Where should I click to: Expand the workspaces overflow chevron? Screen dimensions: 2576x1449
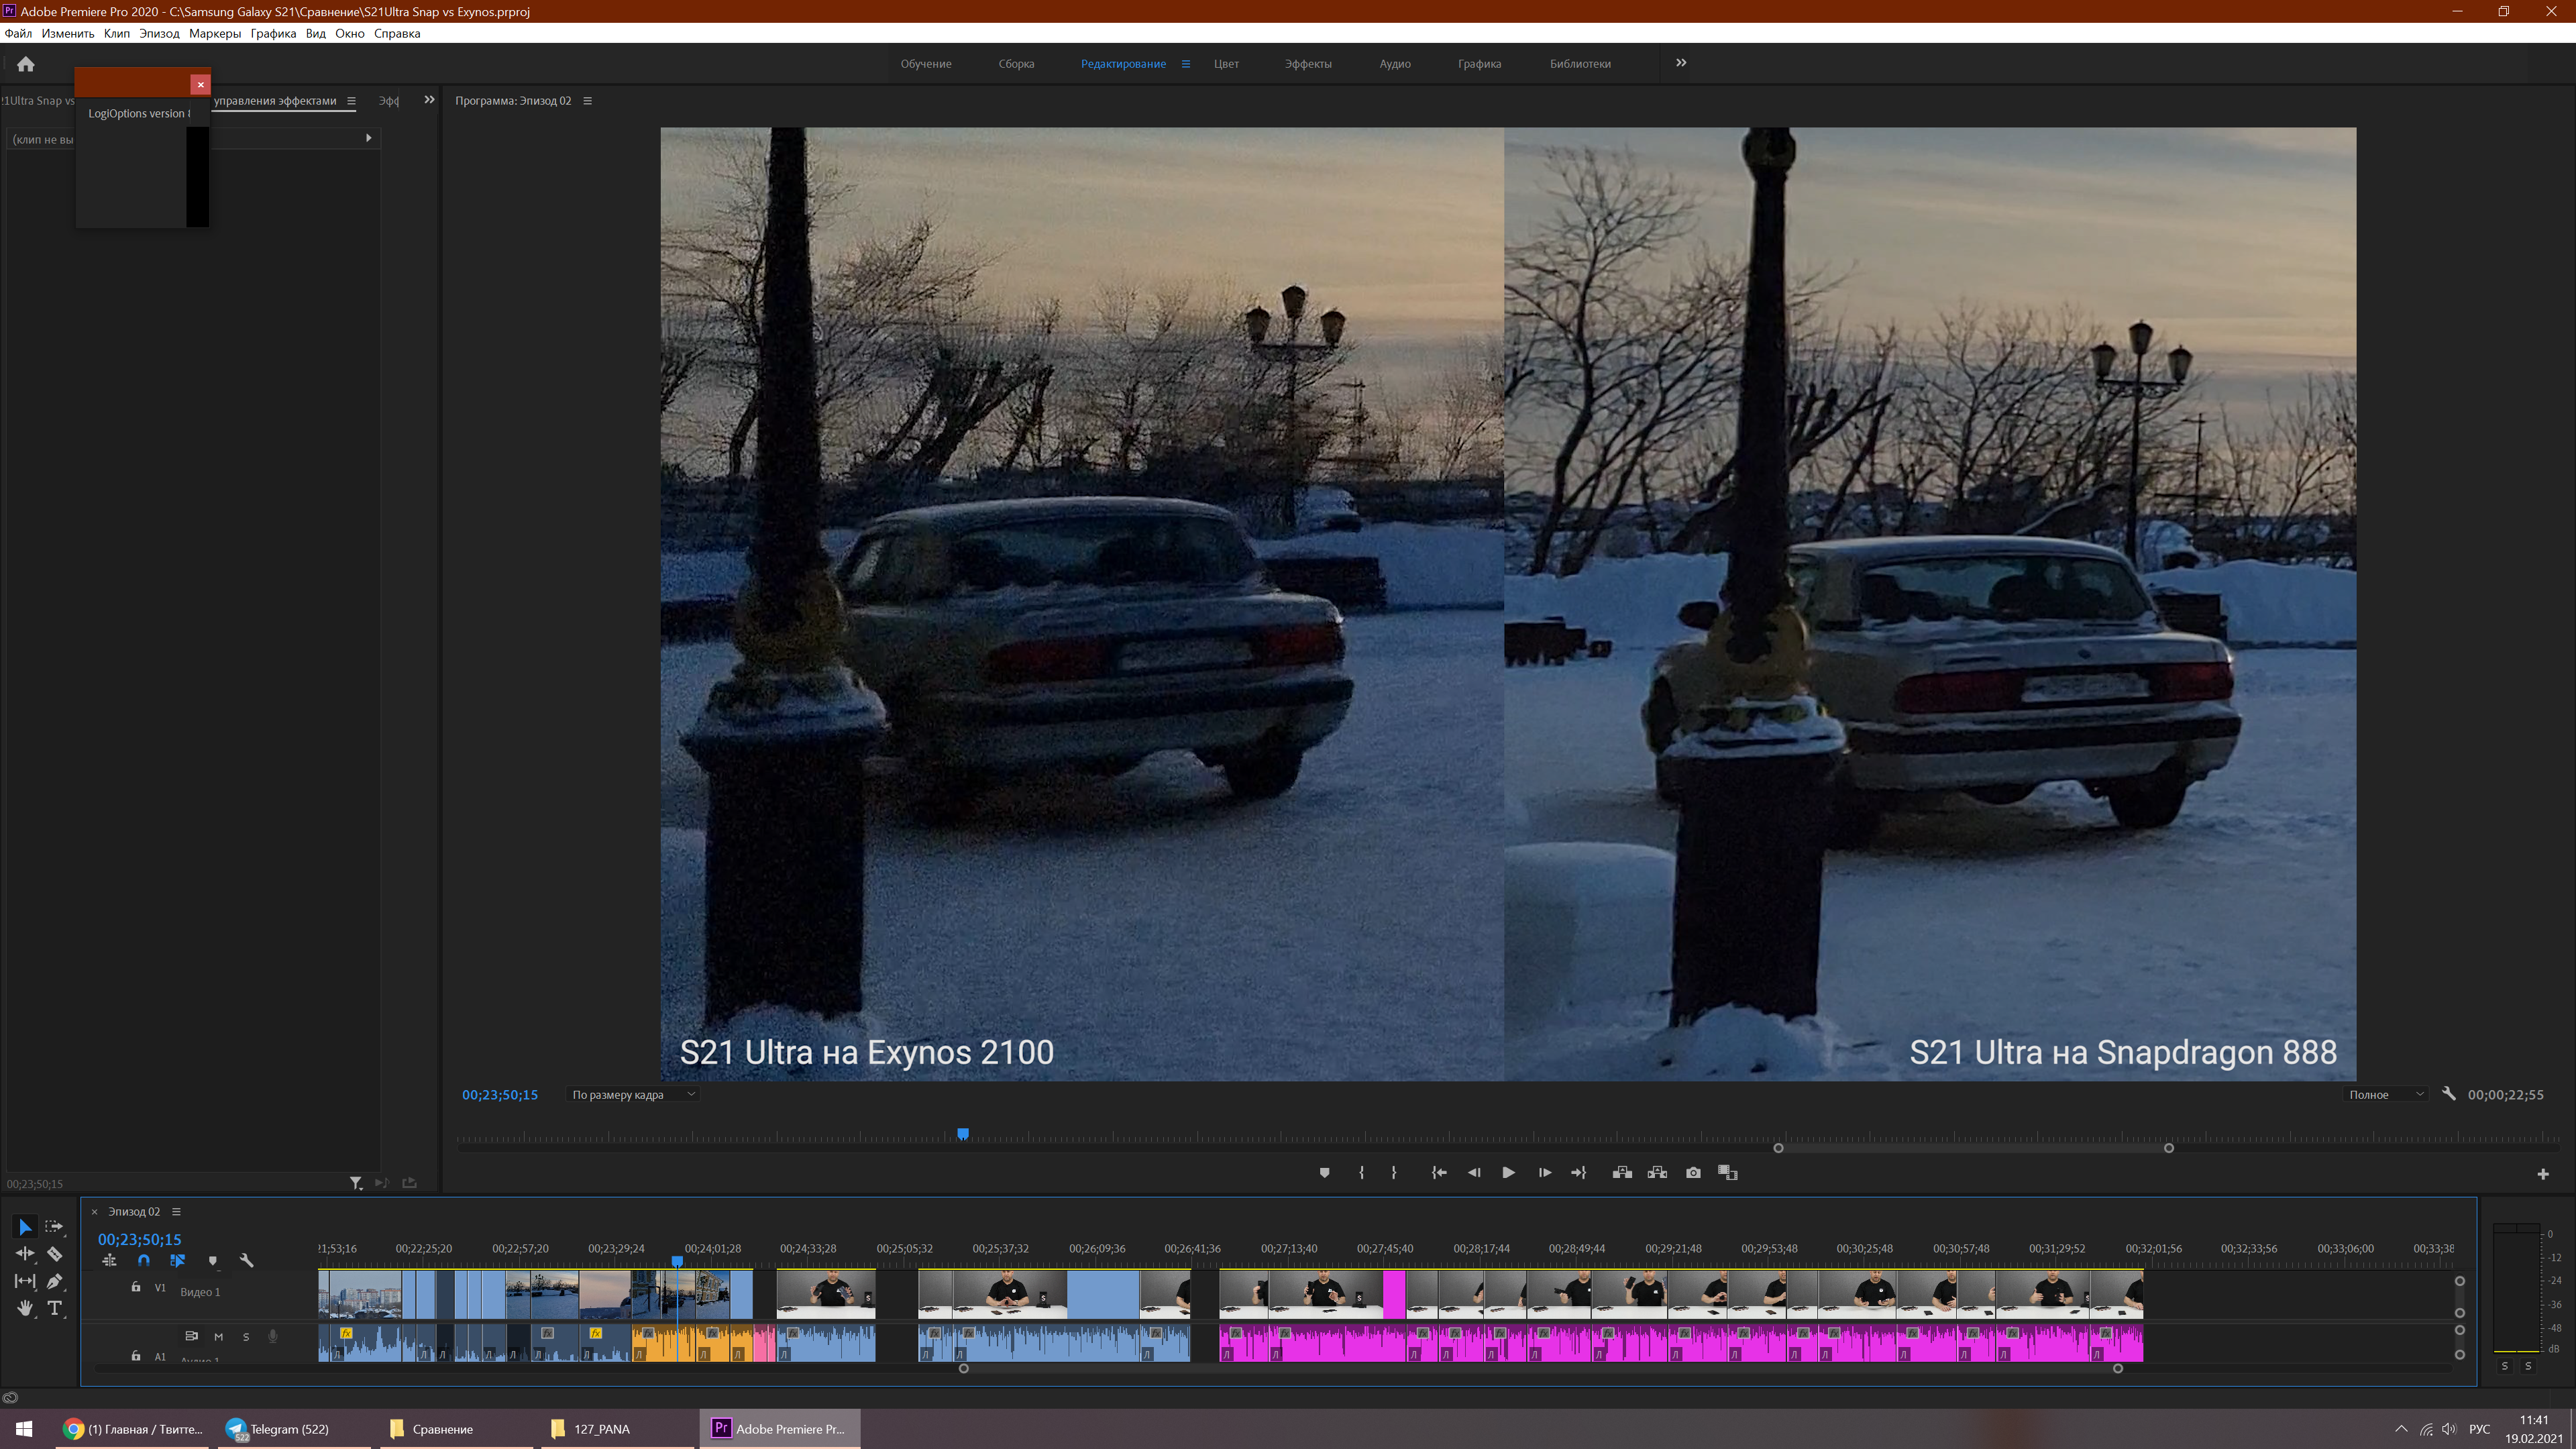[x=1681, y=63]
